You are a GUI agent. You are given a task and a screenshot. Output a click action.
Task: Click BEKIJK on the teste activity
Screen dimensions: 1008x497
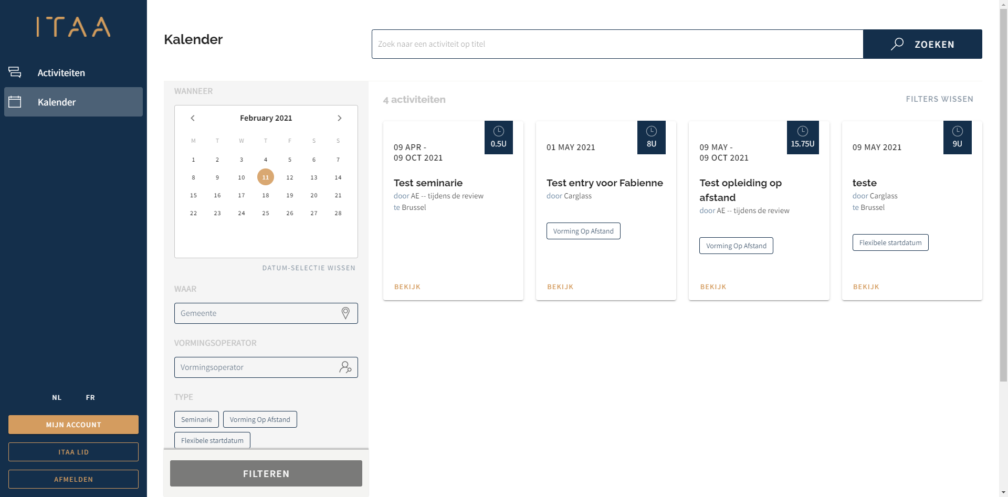click(866, 287)
